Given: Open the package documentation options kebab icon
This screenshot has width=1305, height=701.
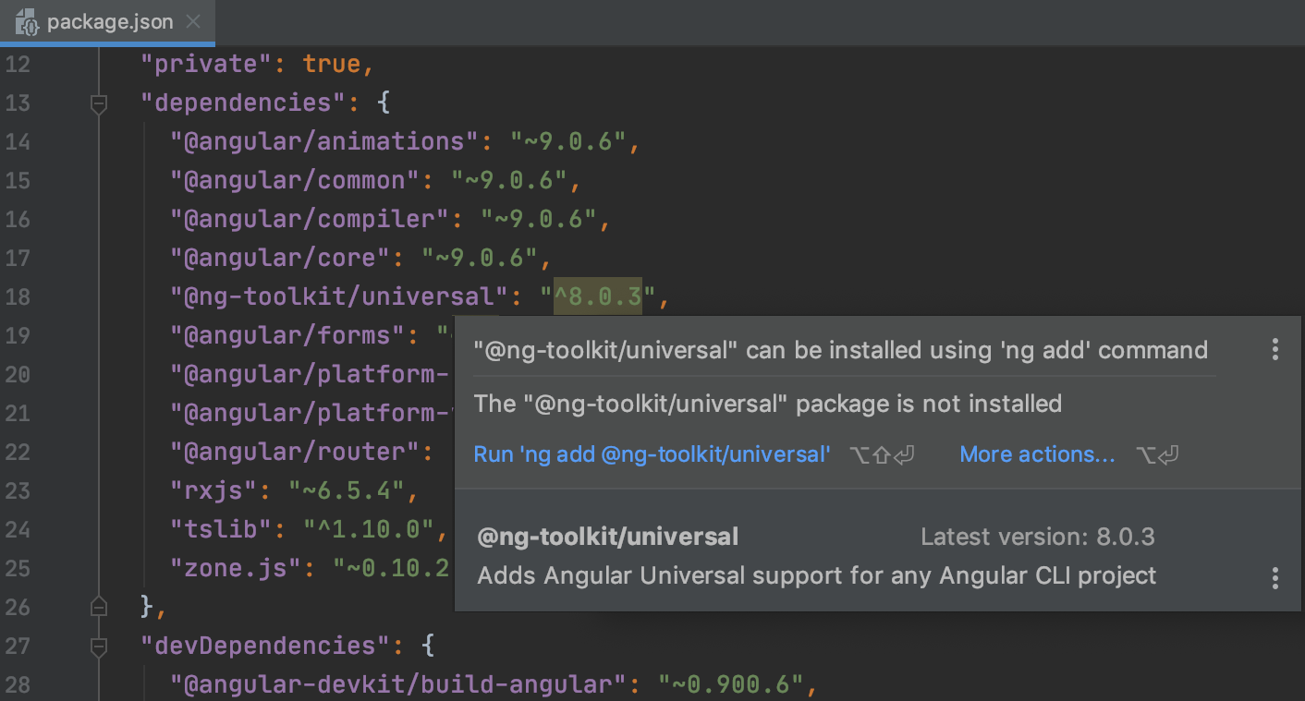Looking at the screenshot, I should [x=1275, y=578].
